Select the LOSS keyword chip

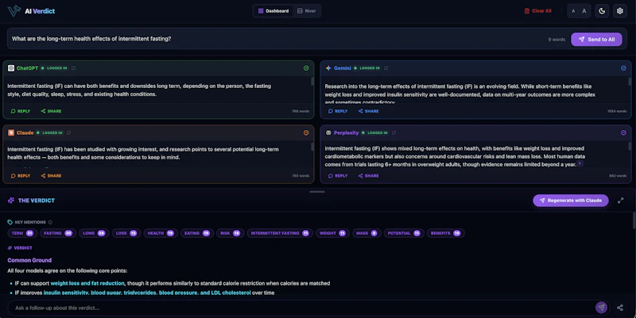tap(126, 233)
